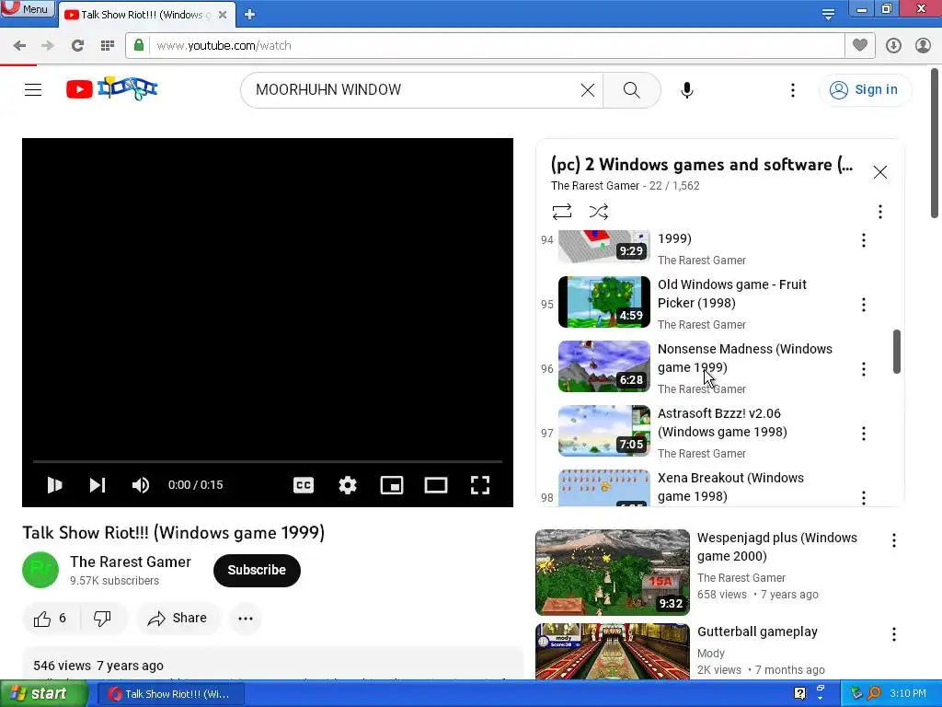
Task: Switch to theater mode
Action: (x=435, y=485)
